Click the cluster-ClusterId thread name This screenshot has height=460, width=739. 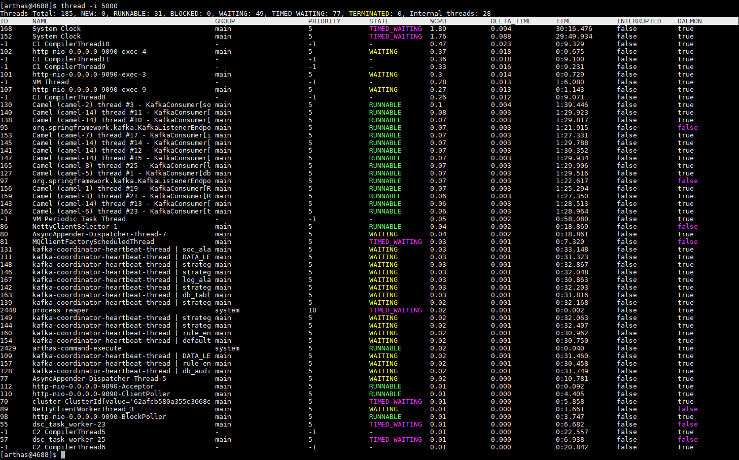(x=122, y=402)
